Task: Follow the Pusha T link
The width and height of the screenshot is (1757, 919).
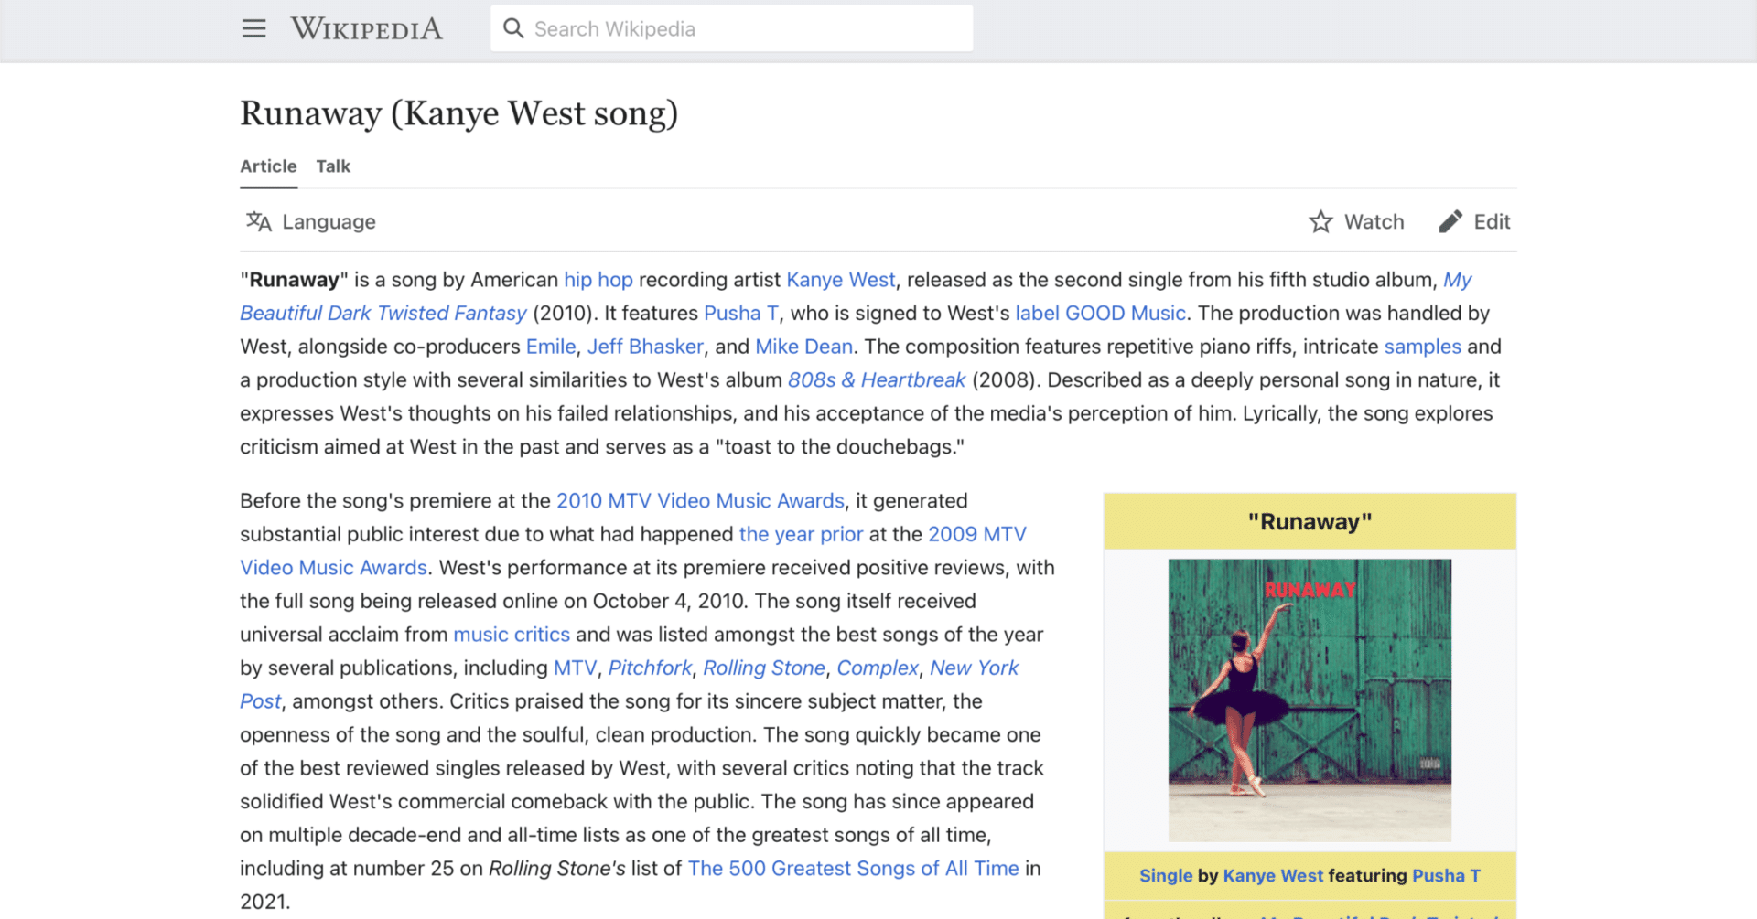Action: [741, 313]
